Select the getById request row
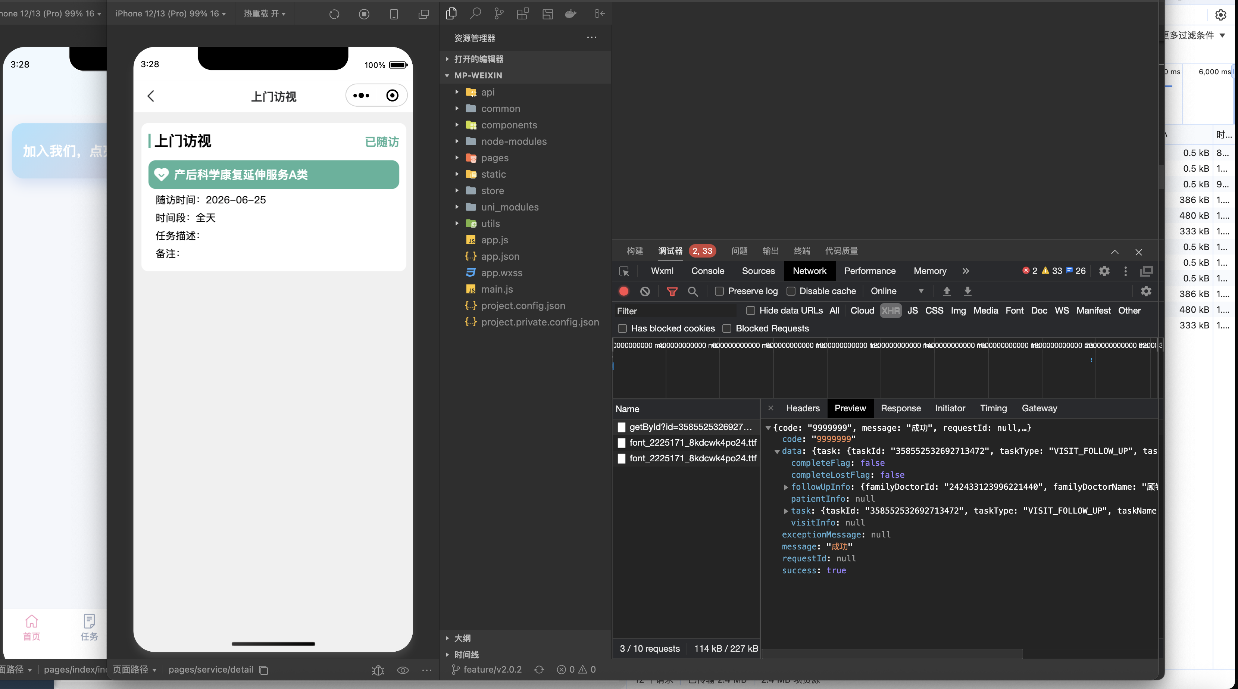Viewport: 1238px width, 689px height. click(x=686, y=427)
